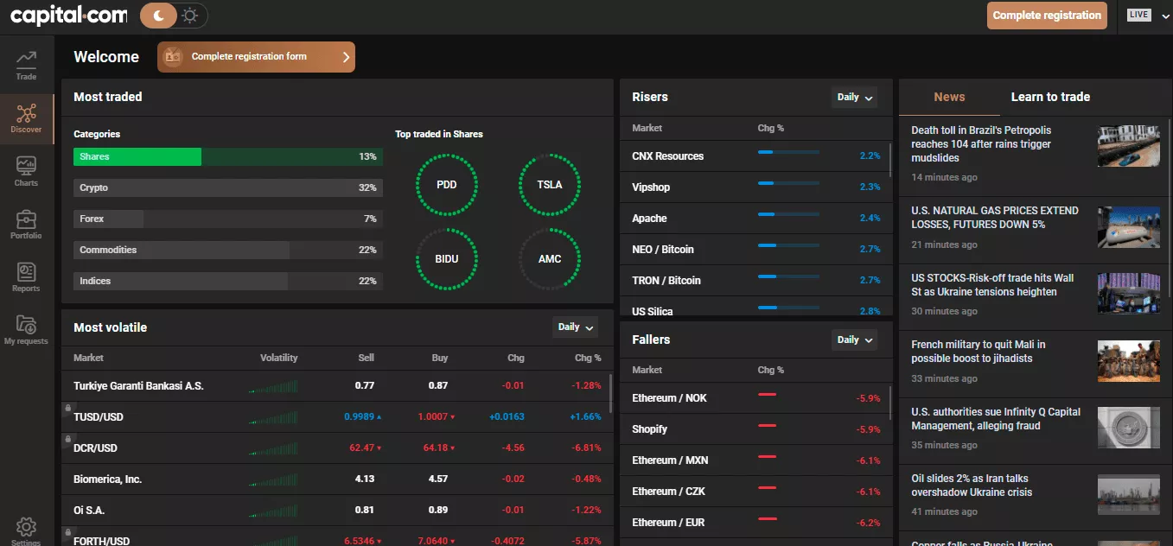Select the Shares category bar
Image resolution: width=1173 pixels, height=546 pixels.
[228, 156]
